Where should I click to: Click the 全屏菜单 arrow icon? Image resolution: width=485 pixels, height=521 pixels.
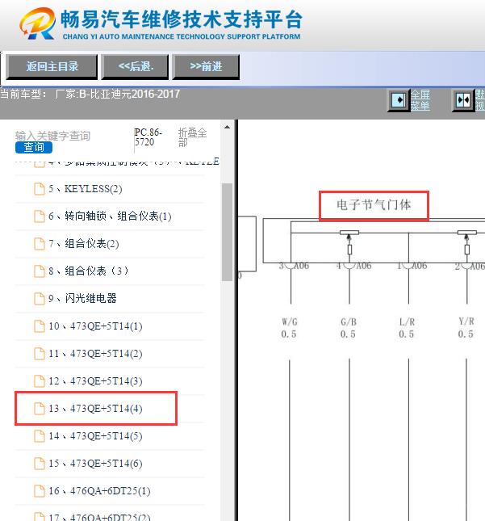(399, 100)
